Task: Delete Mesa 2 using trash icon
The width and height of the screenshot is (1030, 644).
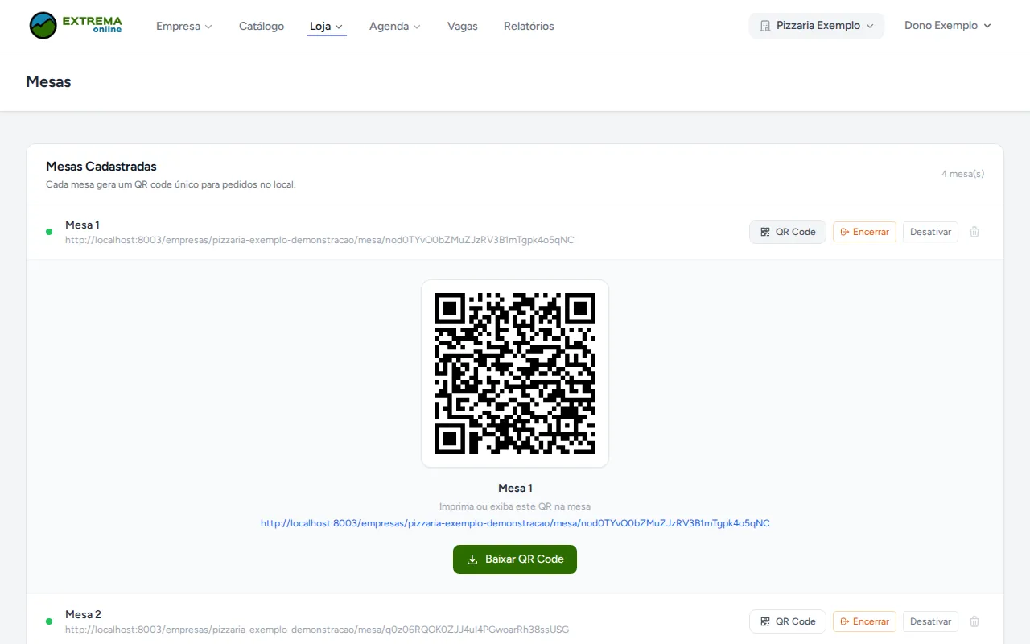Action: tap(974, 621)
